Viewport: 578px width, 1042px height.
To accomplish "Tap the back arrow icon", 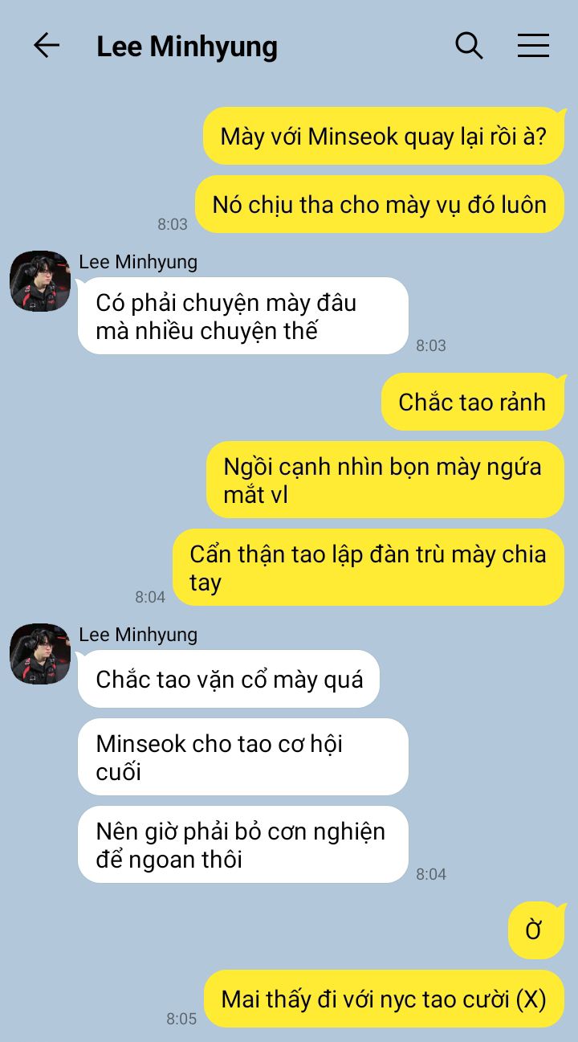I will click(47, 46).
